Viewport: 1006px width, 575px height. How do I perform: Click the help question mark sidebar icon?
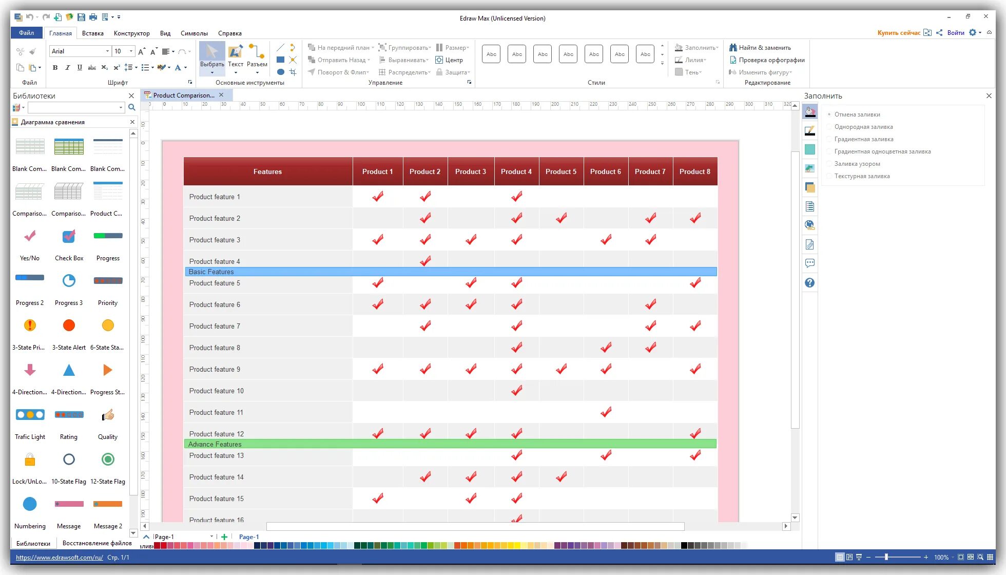(x=810, y=283)
